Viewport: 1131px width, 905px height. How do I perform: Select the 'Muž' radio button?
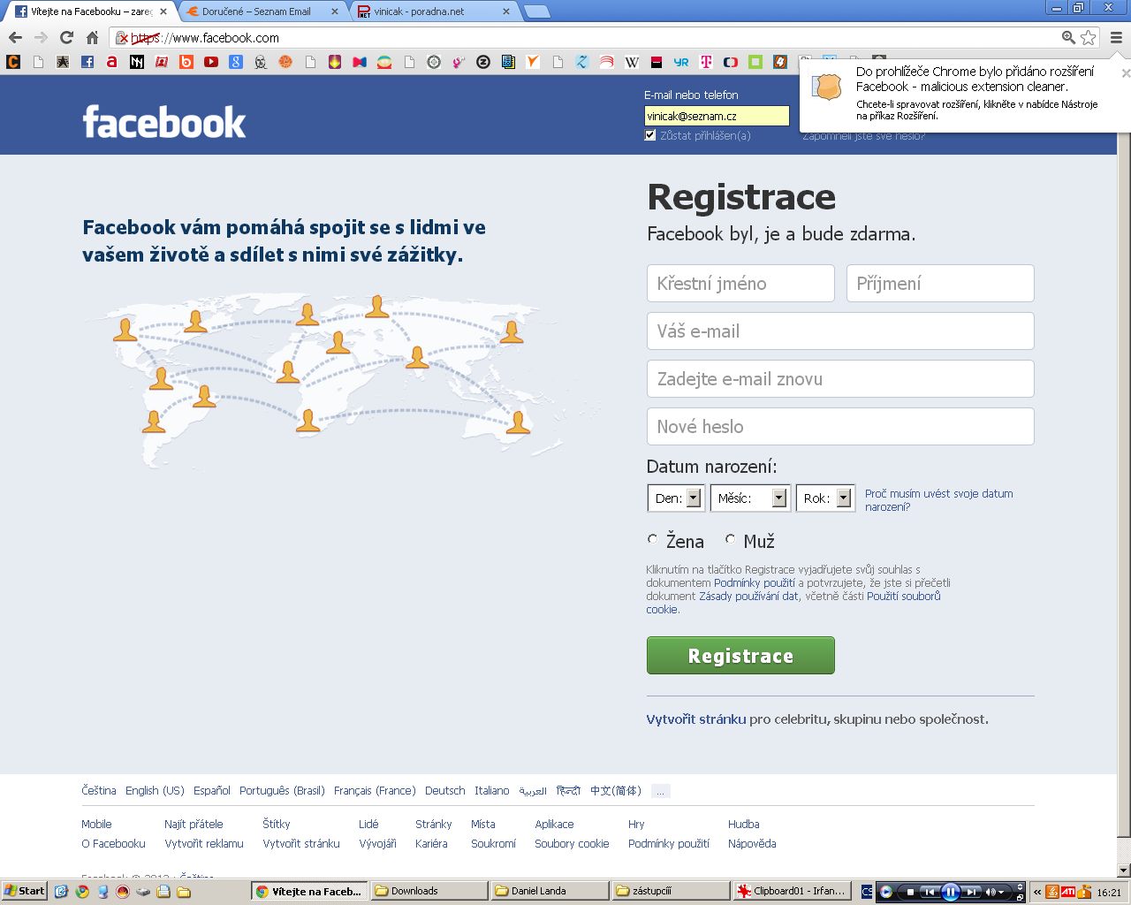730,538
